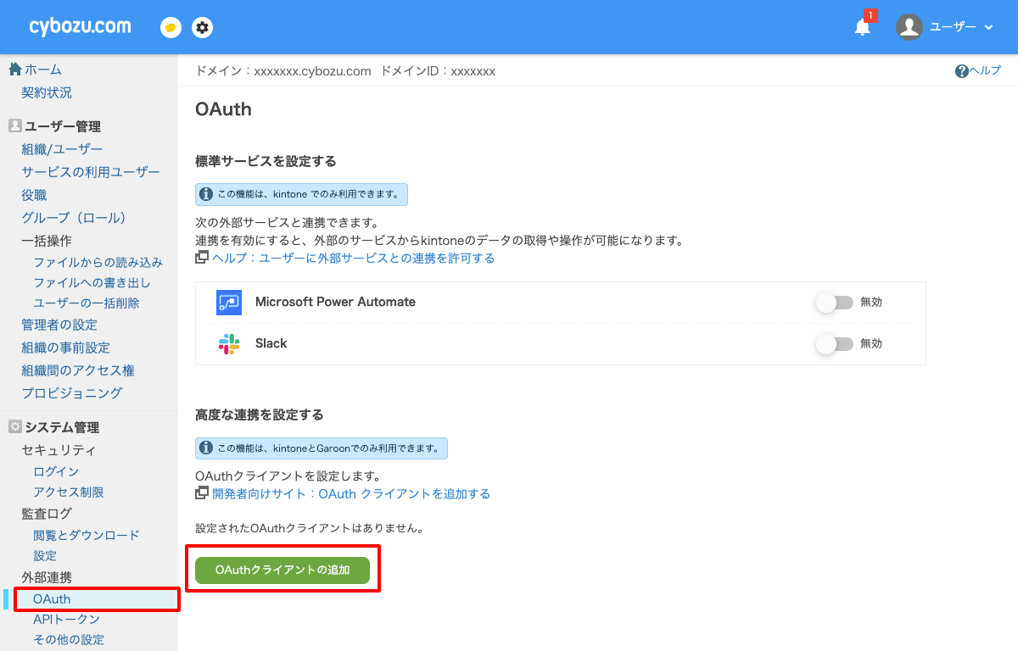Click the Microsoft Power Automate icon
This screenshot has width=1018, height=651.
229,303
